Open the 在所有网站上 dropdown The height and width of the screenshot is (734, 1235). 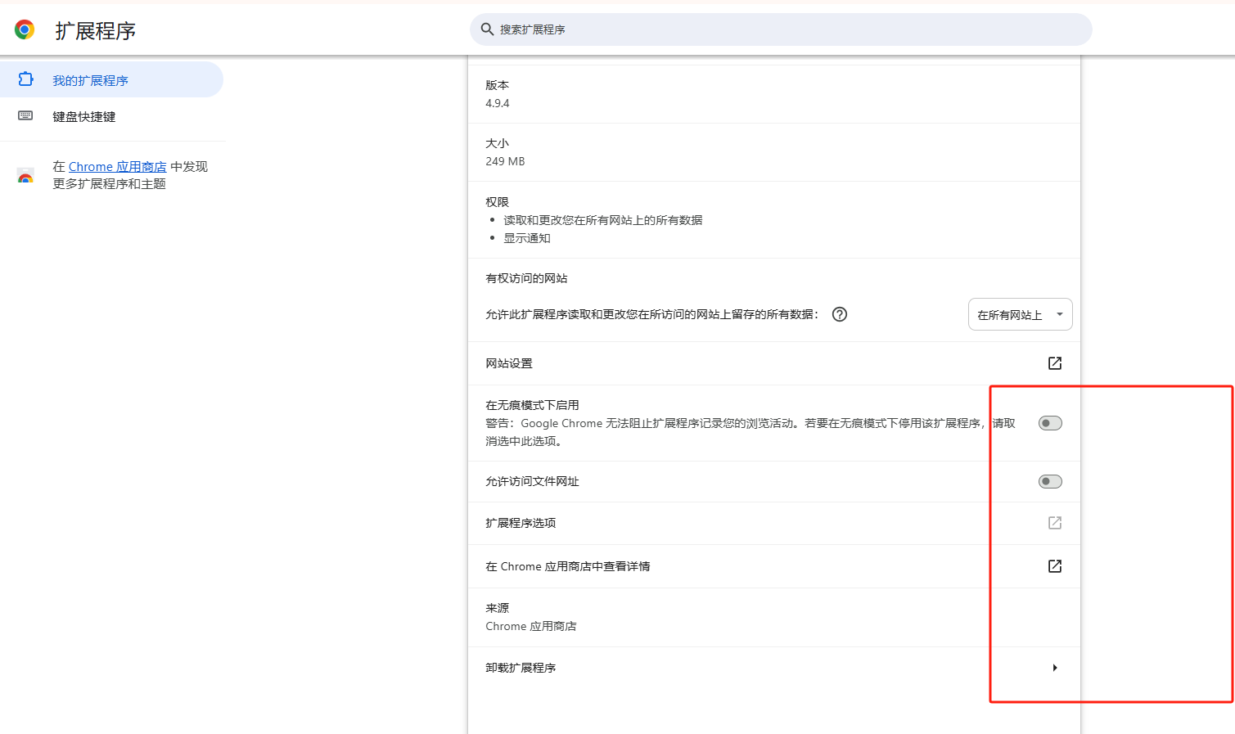click(1020, 314)
